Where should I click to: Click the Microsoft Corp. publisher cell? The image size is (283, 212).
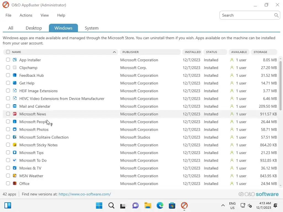pos(133,68)
